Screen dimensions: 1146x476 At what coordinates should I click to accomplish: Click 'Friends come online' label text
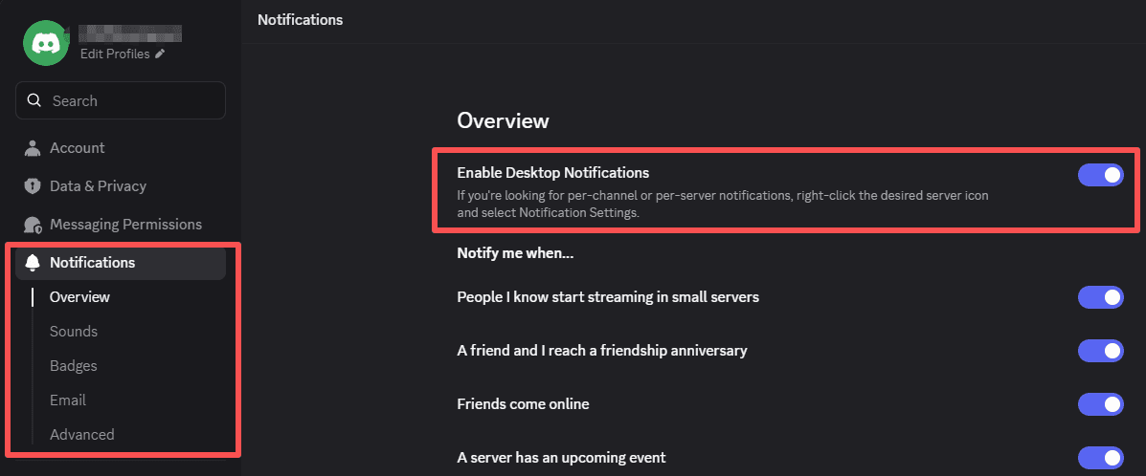pyautogui.click(x=523, y=403)
